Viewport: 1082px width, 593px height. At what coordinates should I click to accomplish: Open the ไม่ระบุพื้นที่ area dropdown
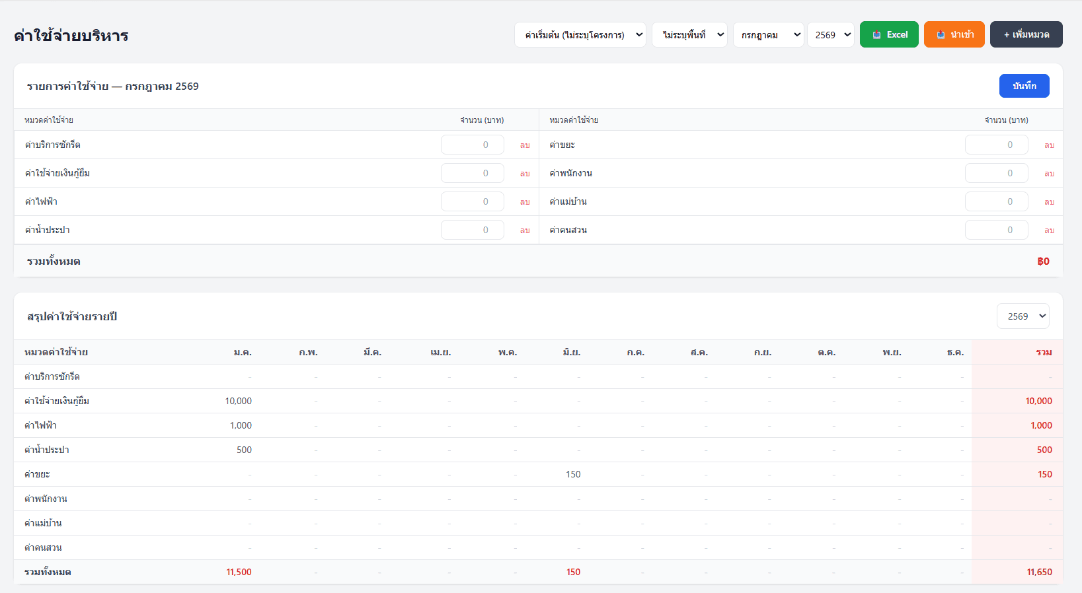tap(689, 35)
